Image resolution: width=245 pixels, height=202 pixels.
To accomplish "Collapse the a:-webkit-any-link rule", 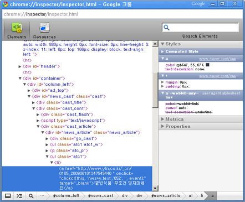I will pos(162,93).
